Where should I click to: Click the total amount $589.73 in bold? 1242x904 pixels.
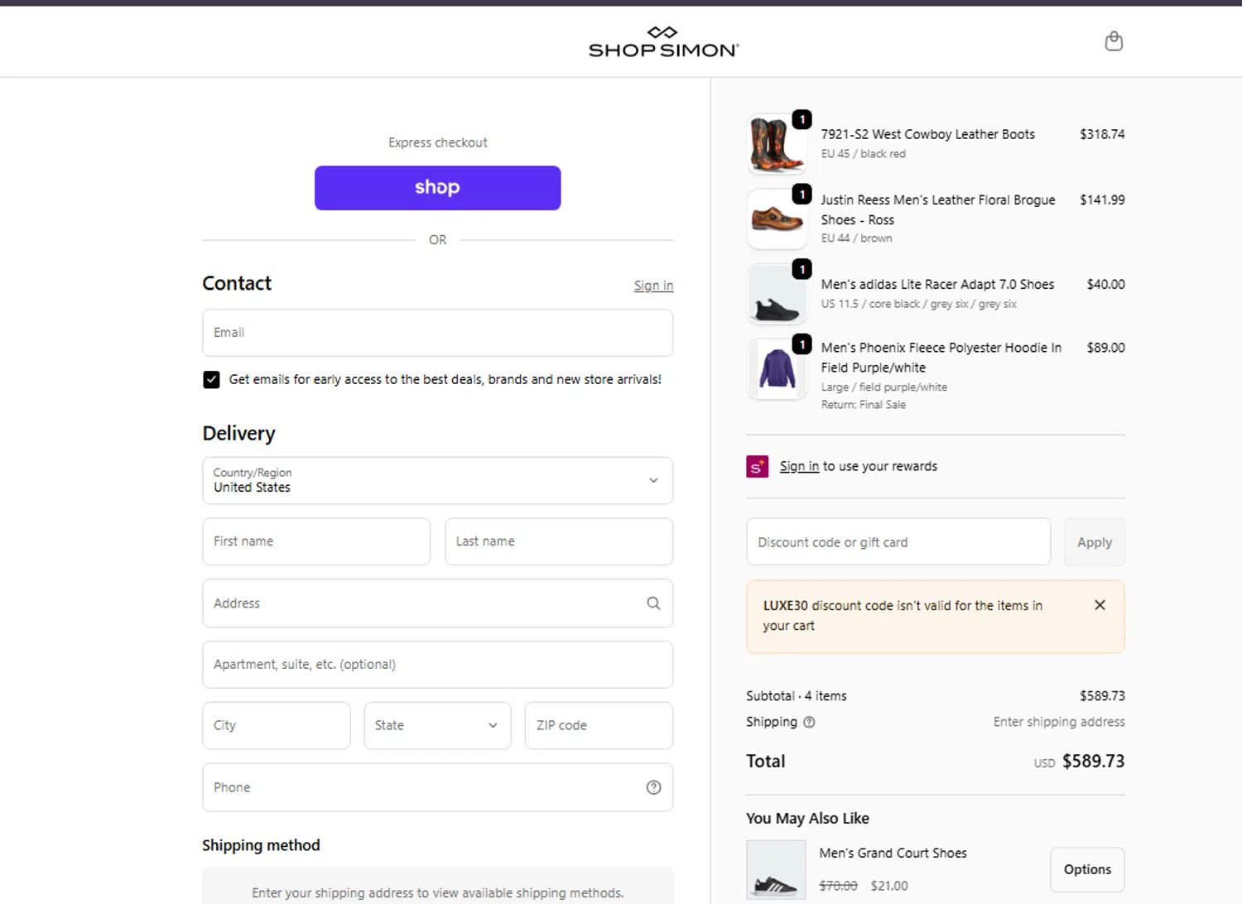point(1093,761)
